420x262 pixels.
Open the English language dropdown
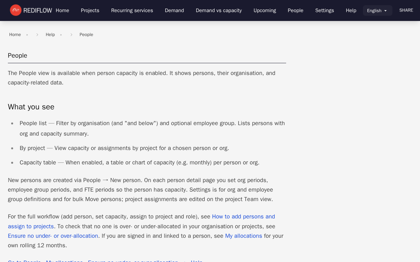377,10
